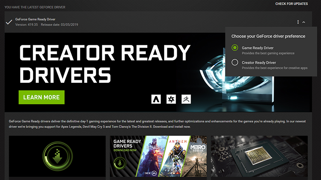Click the Autodesk Arnold 'A' logo icon
The image size is (321, 180).
156,99
